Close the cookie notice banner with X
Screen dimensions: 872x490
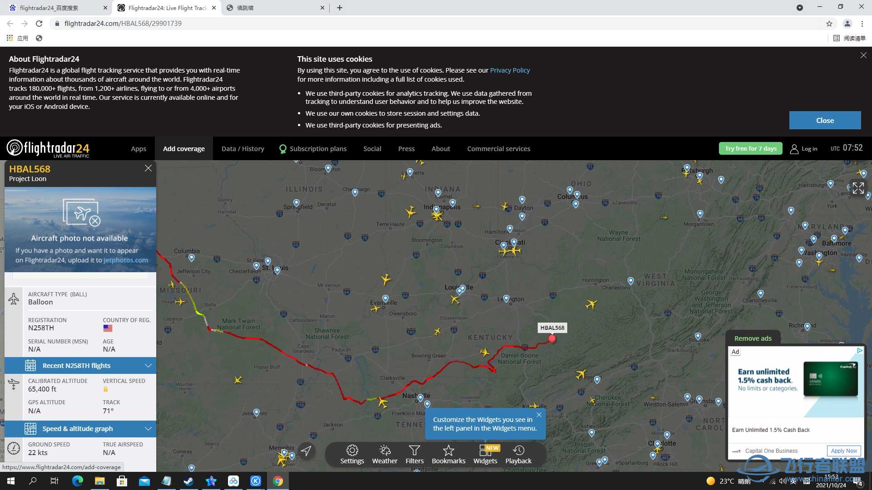click(x=863, y=55)
